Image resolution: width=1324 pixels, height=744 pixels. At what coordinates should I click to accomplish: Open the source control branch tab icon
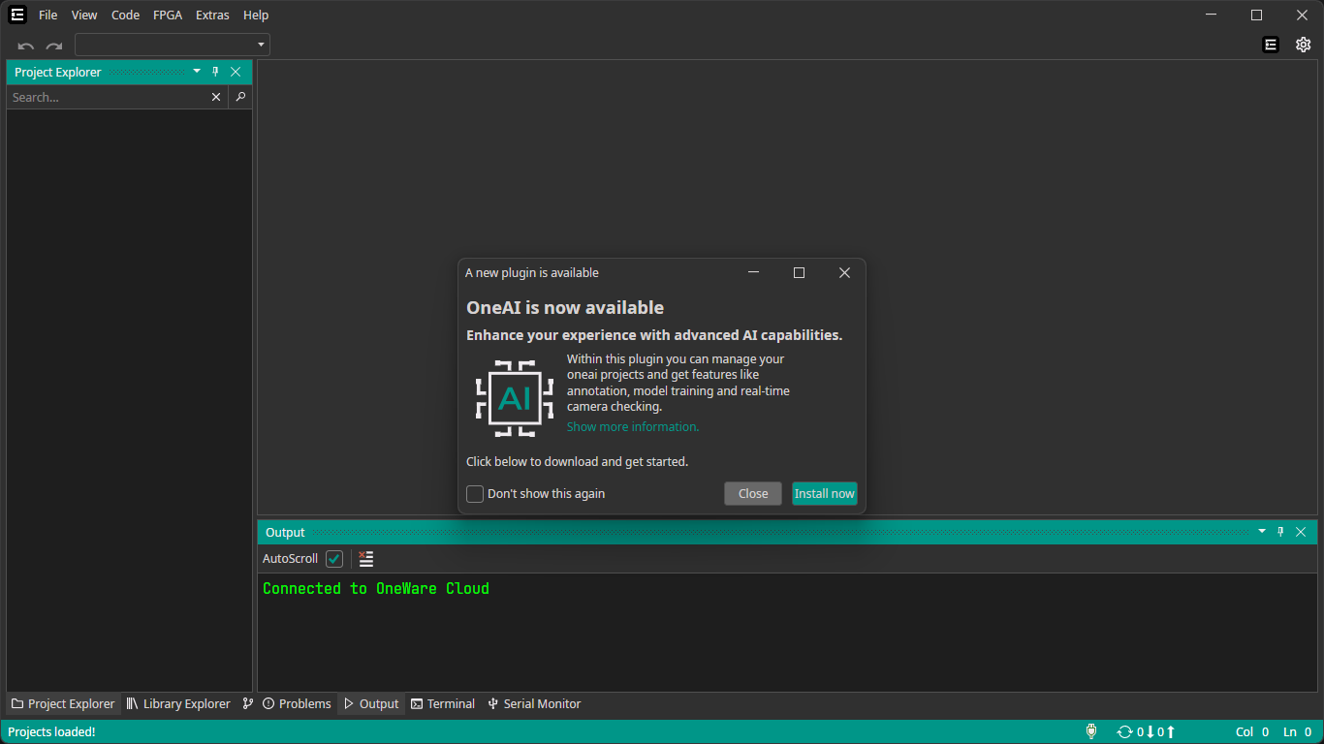tap(248, 704)
